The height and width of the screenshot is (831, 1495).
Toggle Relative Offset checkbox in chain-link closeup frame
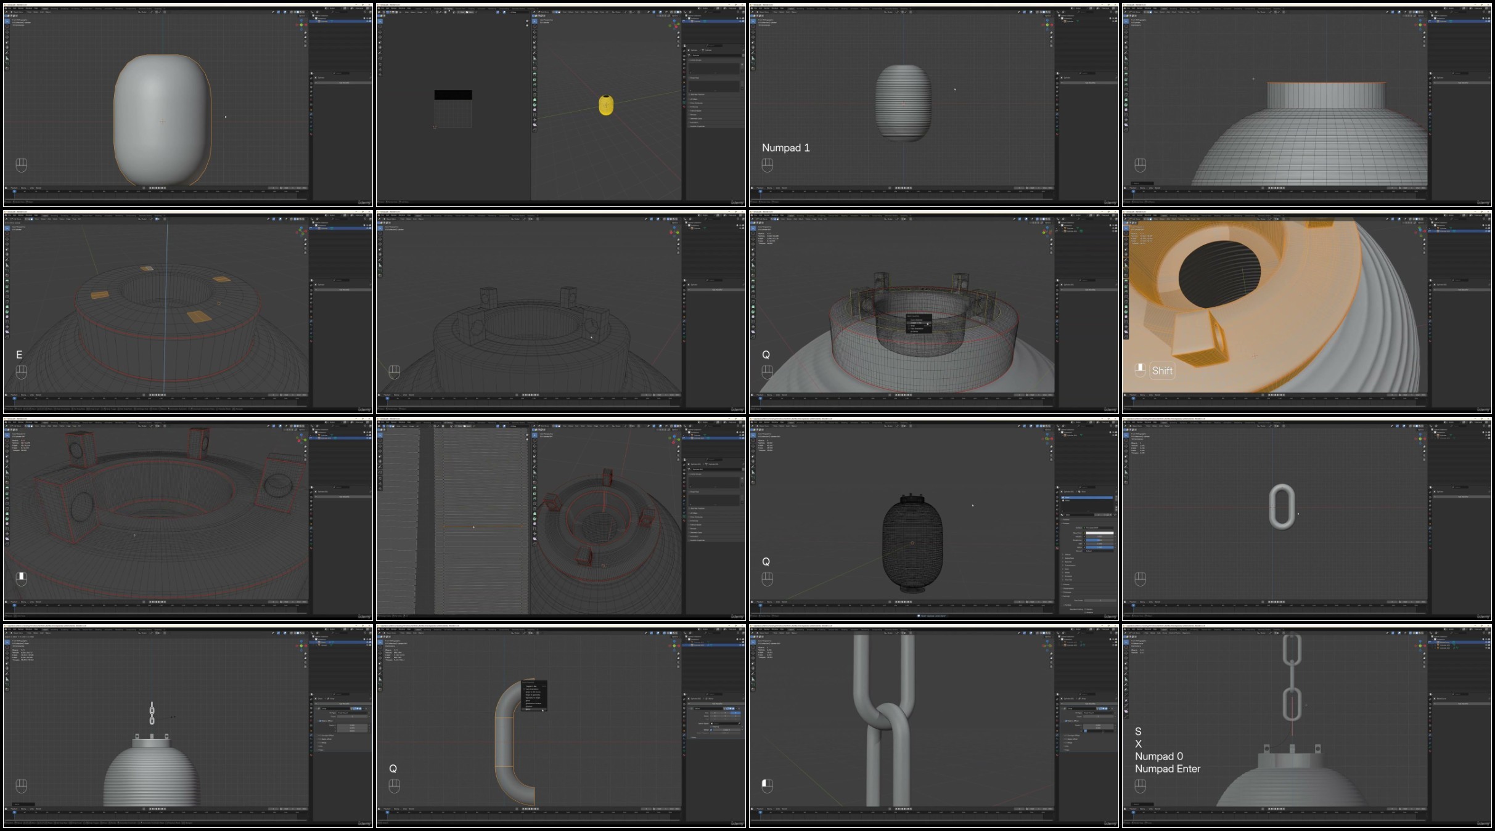point(1066,721)
